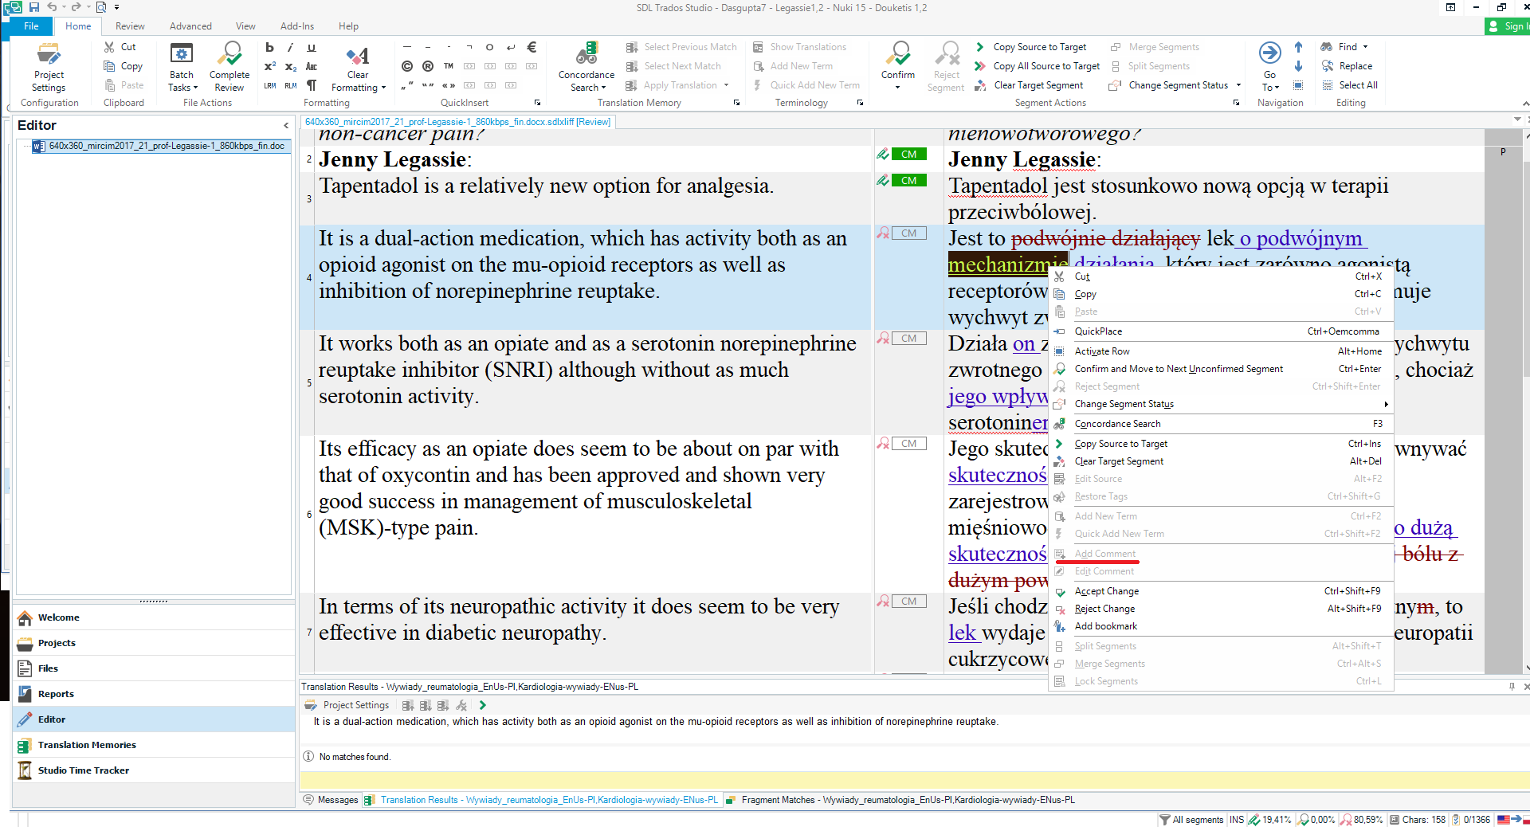Expand the Confirm button dropdown arrow
Image resolution: width=1530 pixels, height=827 pixels.
click(898, 87)
